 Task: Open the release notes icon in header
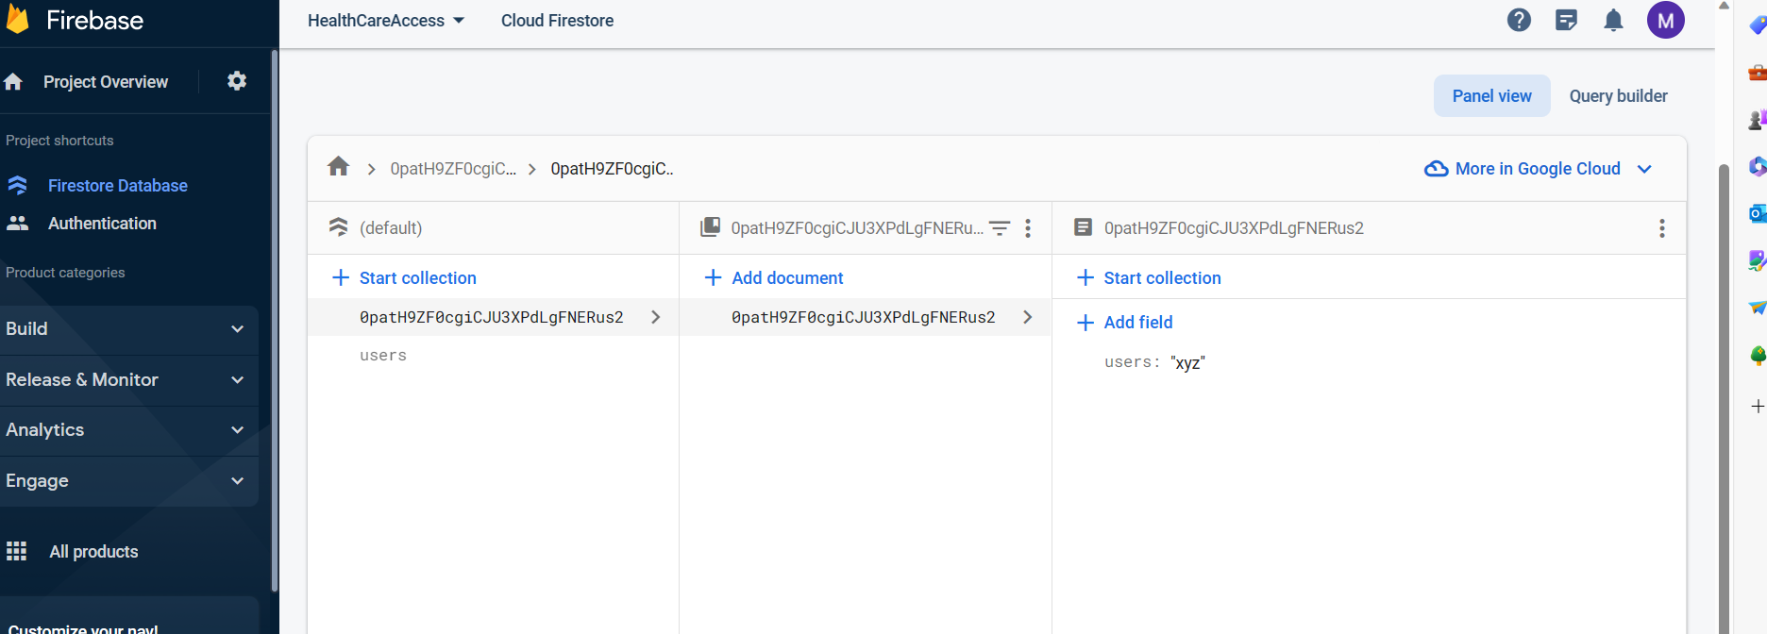click(x=1566, y=20)
